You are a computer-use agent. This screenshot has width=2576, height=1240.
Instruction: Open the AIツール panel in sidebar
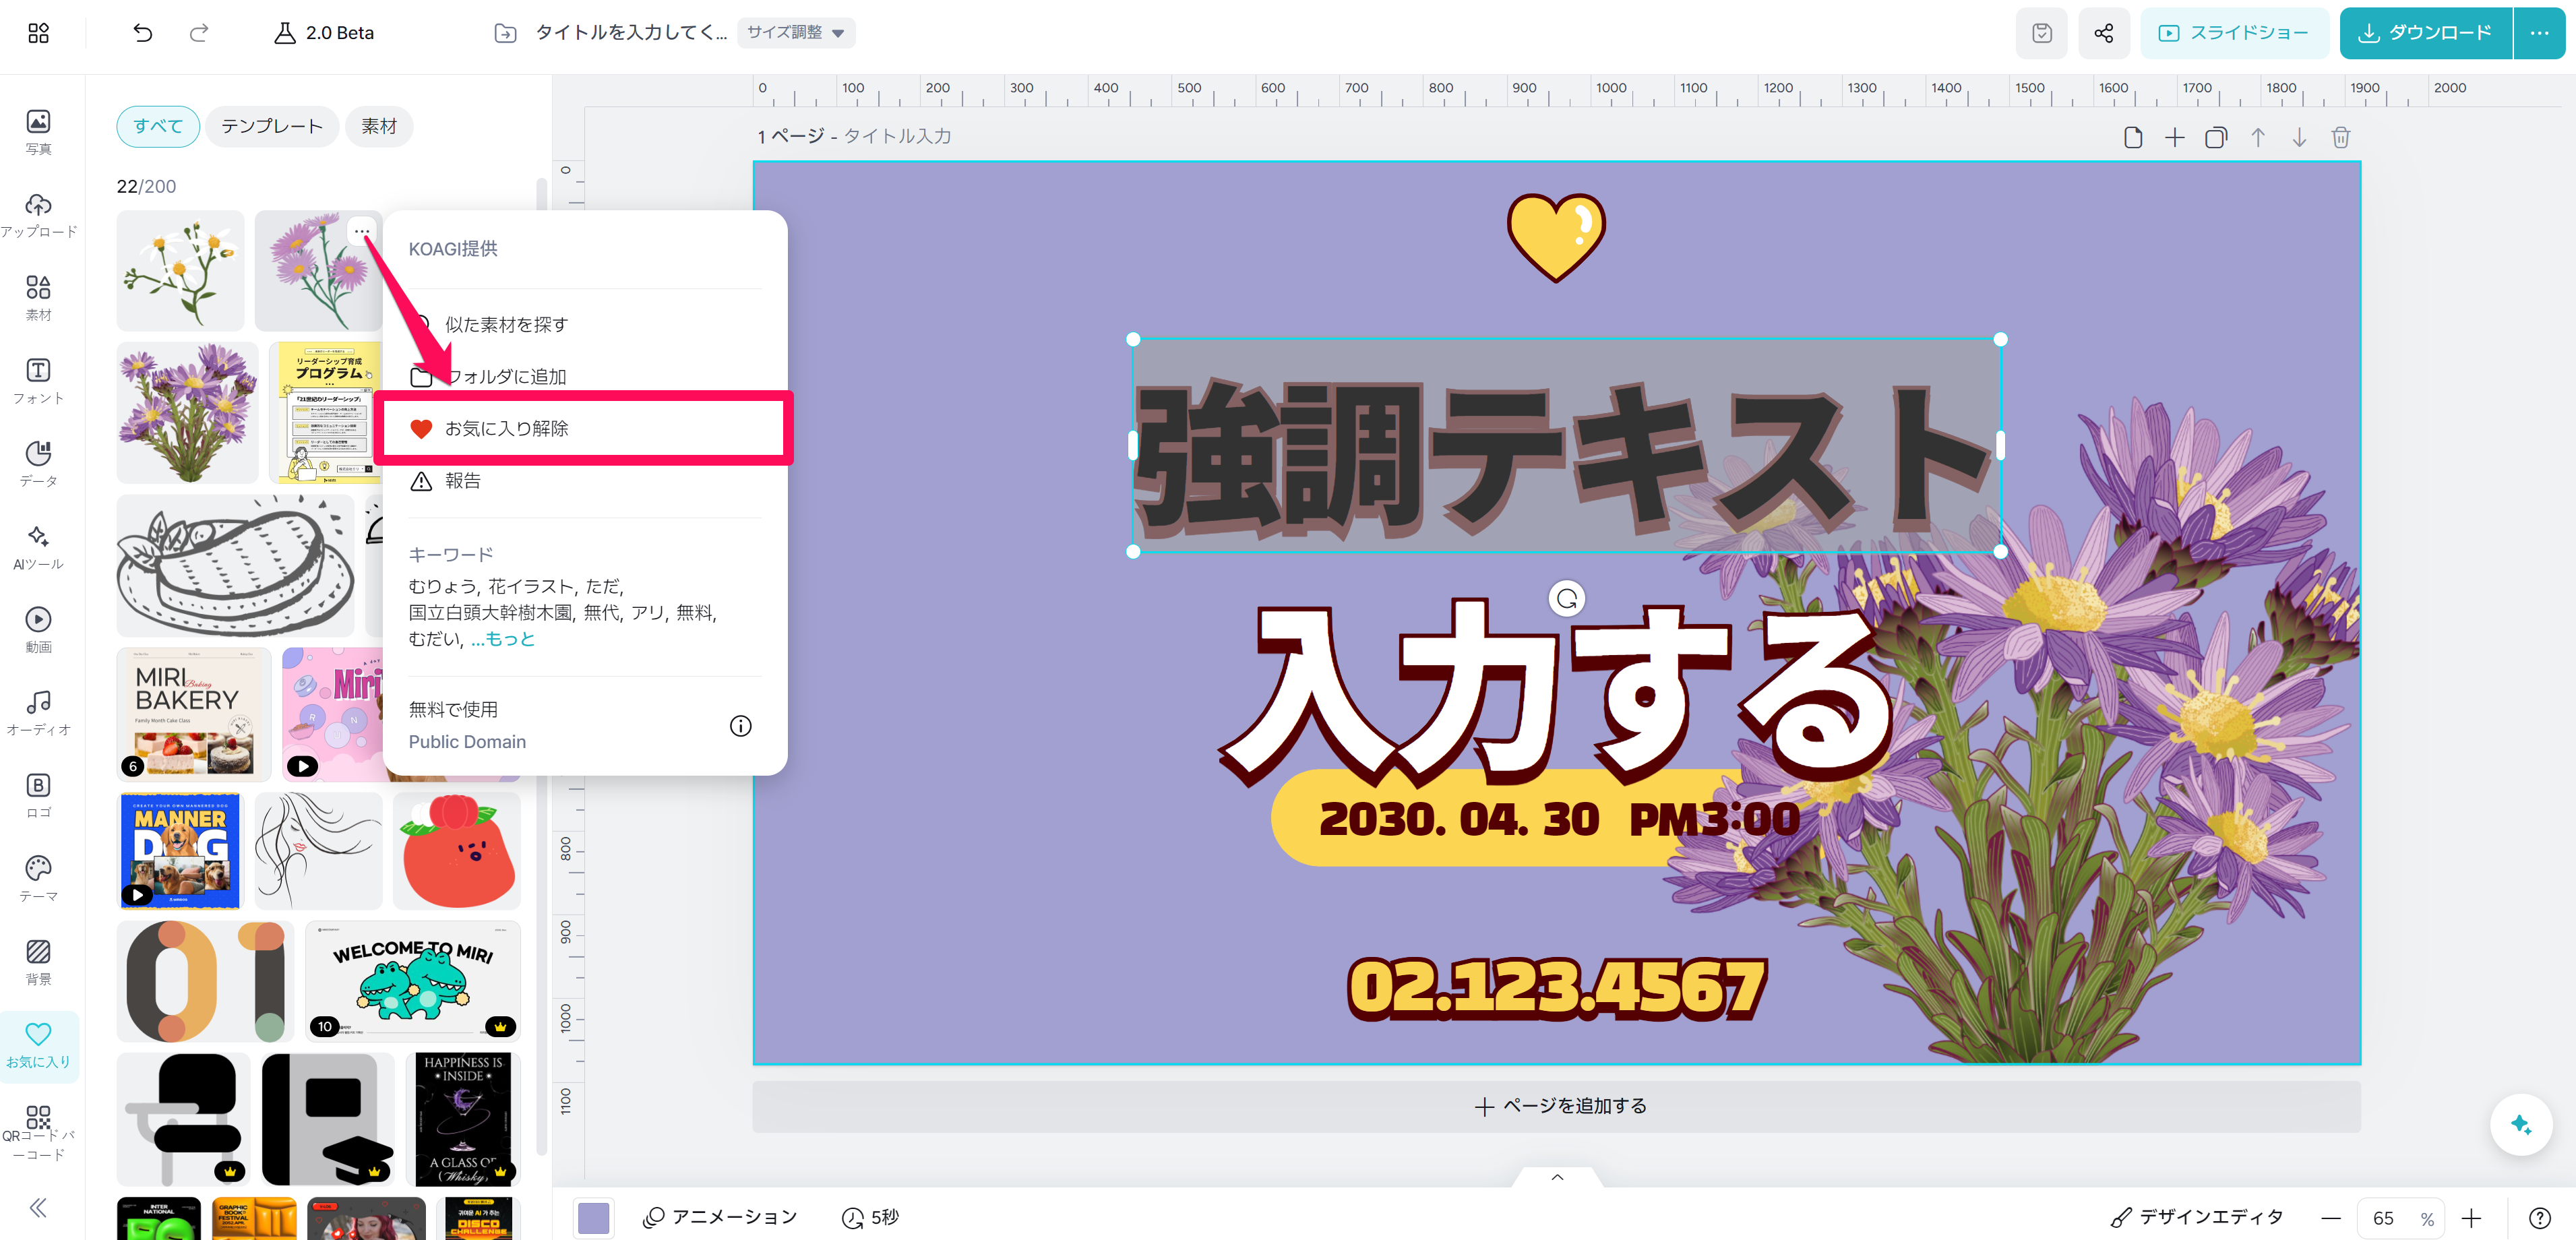coord(38,547)
